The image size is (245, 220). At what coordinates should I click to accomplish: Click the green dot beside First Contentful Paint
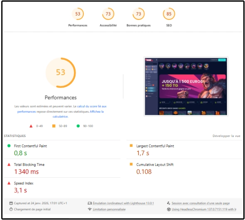[9, 146]
